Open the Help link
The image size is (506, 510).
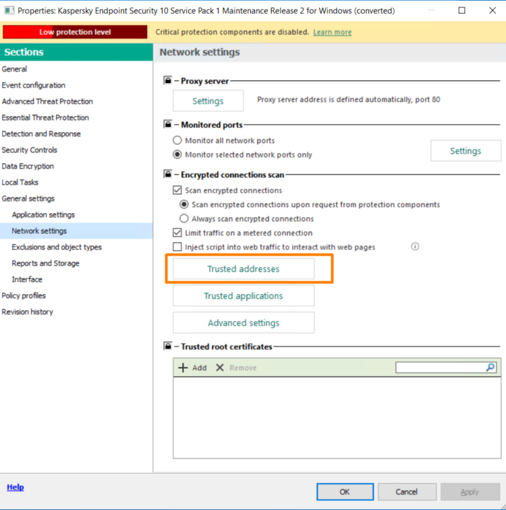(x=16, y=487)
